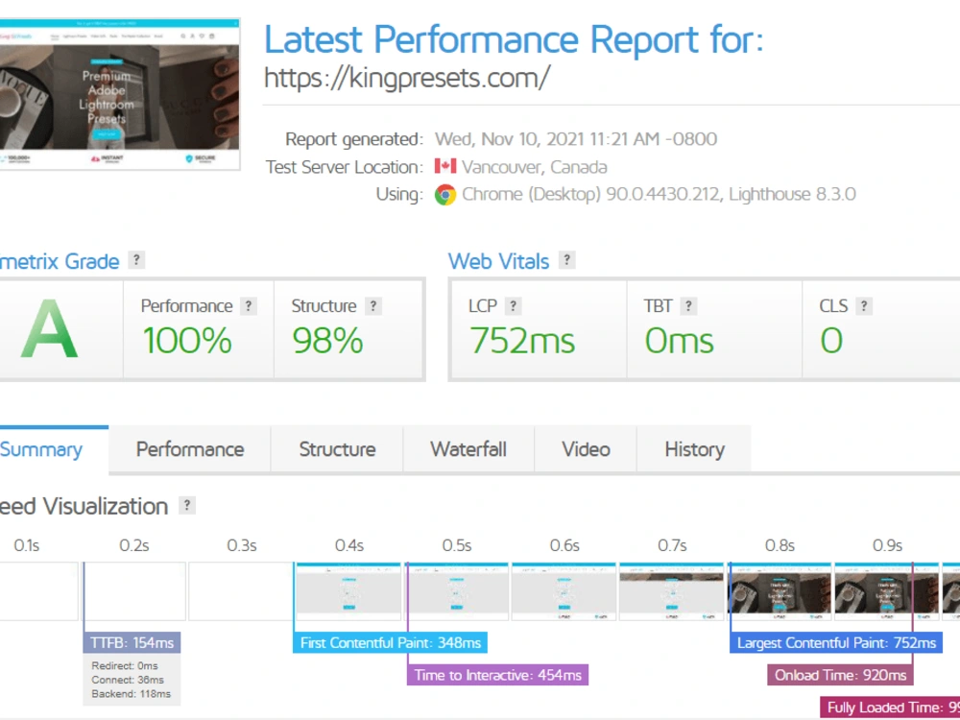This screenshot has width=960, height=720.
Task: Click the filmstrip frame under 0.6s
Action: point(564,591)
